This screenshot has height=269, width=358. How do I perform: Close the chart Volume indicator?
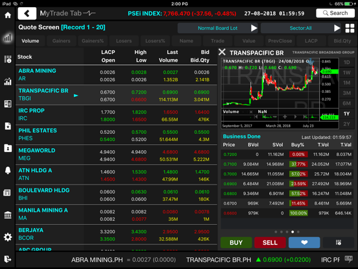251,112
